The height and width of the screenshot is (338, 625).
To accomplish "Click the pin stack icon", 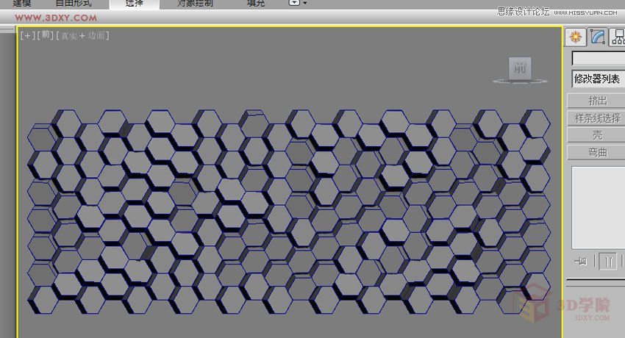I will 582,261.
